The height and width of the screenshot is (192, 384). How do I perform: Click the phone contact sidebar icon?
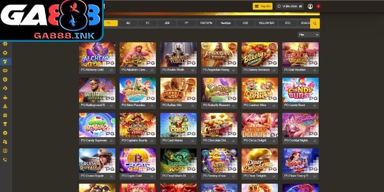pos(5,160)
